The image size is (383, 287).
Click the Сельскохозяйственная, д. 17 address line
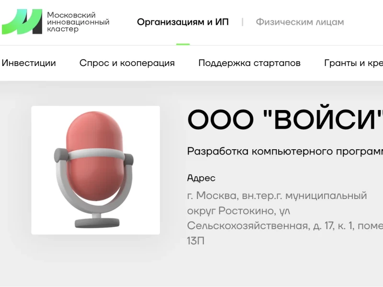(x=285, y=226)
